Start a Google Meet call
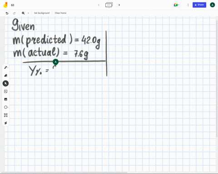 click(176, 5)
